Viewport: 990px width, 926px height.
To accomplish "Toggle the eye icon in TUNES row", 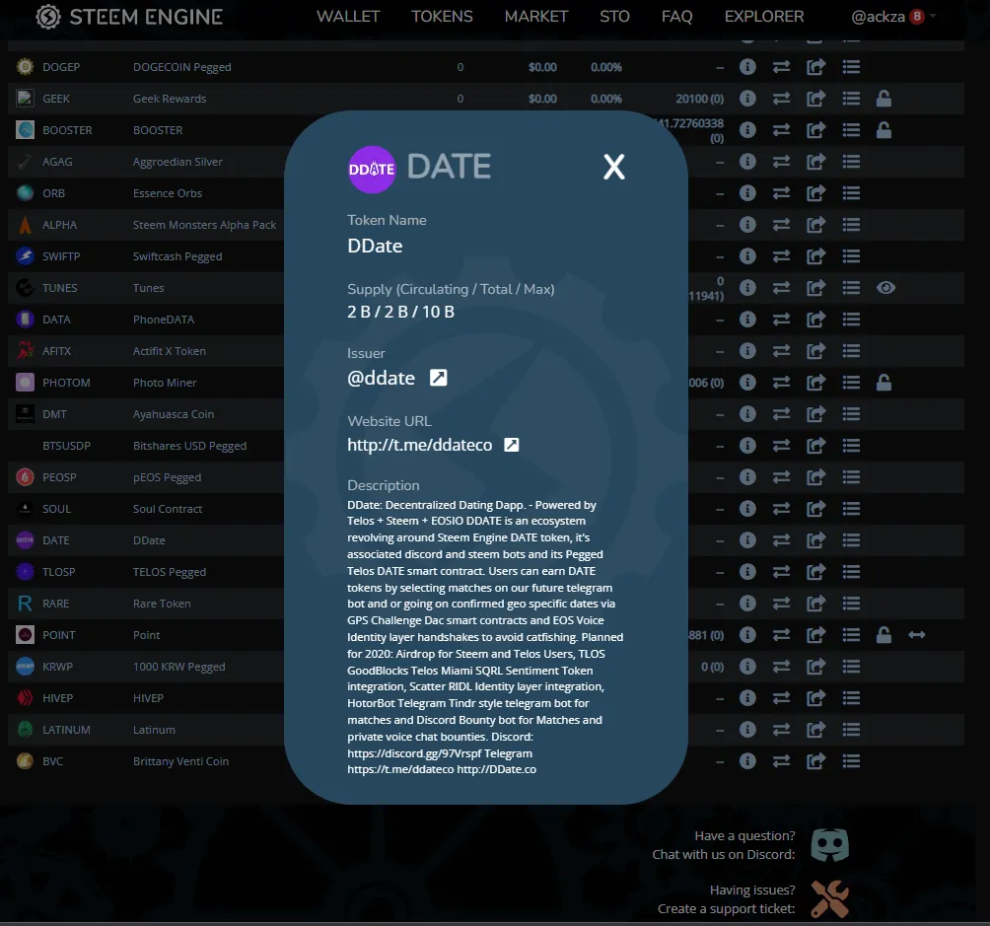I will [885, 287].
